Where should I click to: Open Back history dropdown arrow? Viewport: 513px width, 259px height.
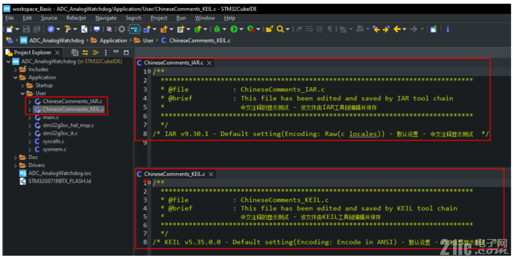click(x=404, y=29)
